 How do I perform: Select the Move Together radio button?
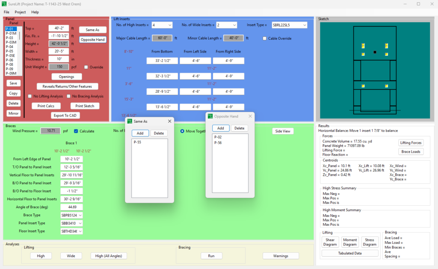click(x=183, y=131)
